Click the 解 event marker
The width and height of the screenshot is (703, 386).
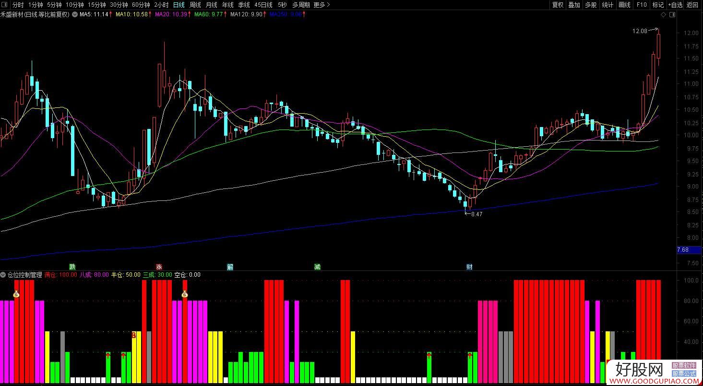(230, 267)
